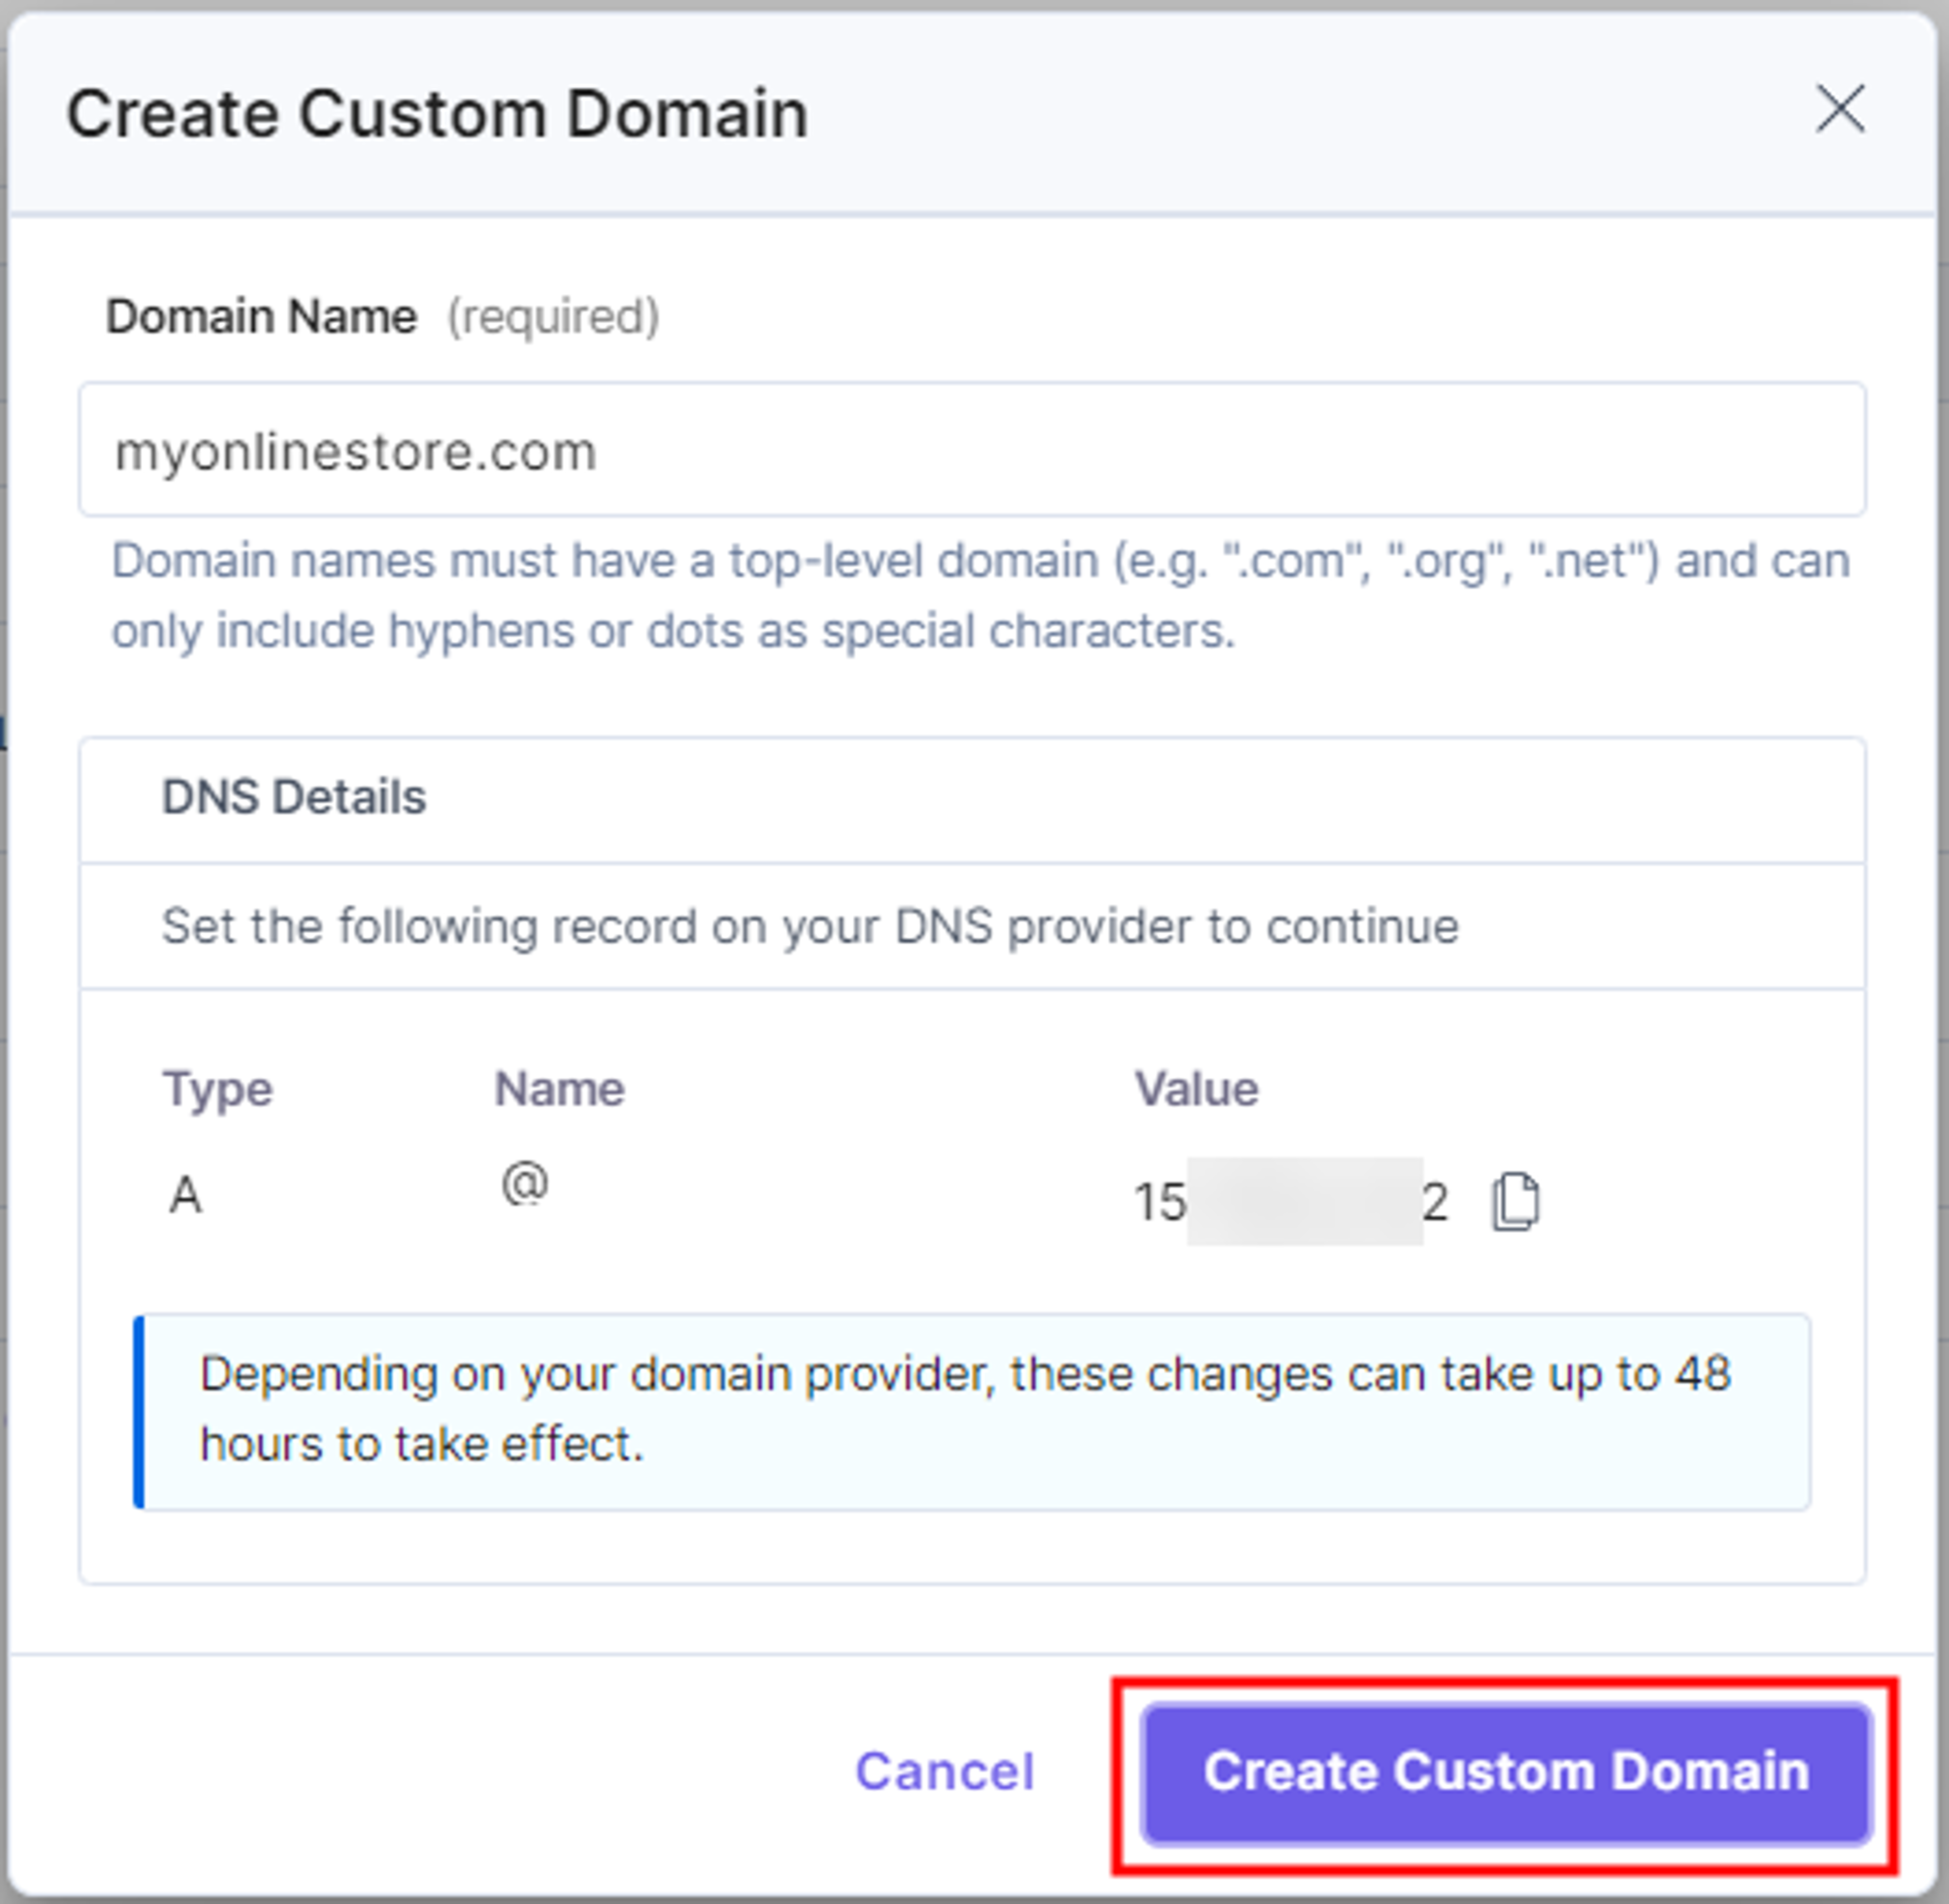Select the 'DNS Details' heading text
The width and height of the screenshot is (1949, 1904).
[294, 797]
